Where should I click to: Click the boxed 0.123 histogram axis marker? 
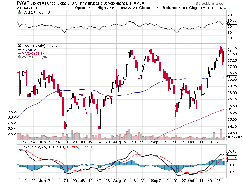tap(232, 161)
